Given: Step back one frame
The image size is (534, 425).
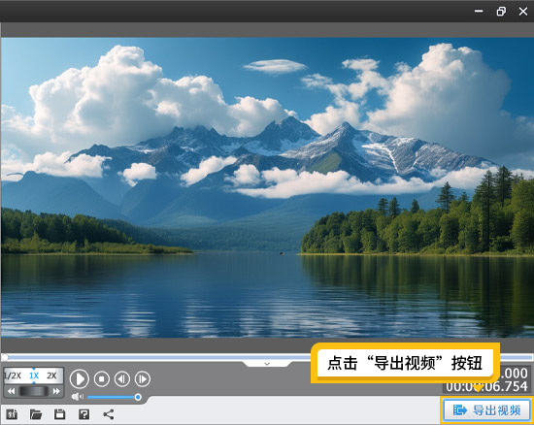Looking at the screenshot, I should pyautogui.click(x=122, y=378).
